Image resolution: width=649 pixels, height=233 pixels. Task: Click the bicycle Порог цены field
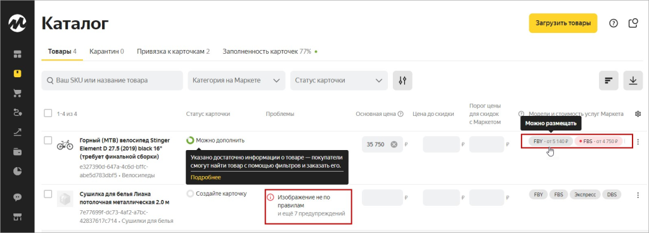pyautogui.click(x=487, y=144)
